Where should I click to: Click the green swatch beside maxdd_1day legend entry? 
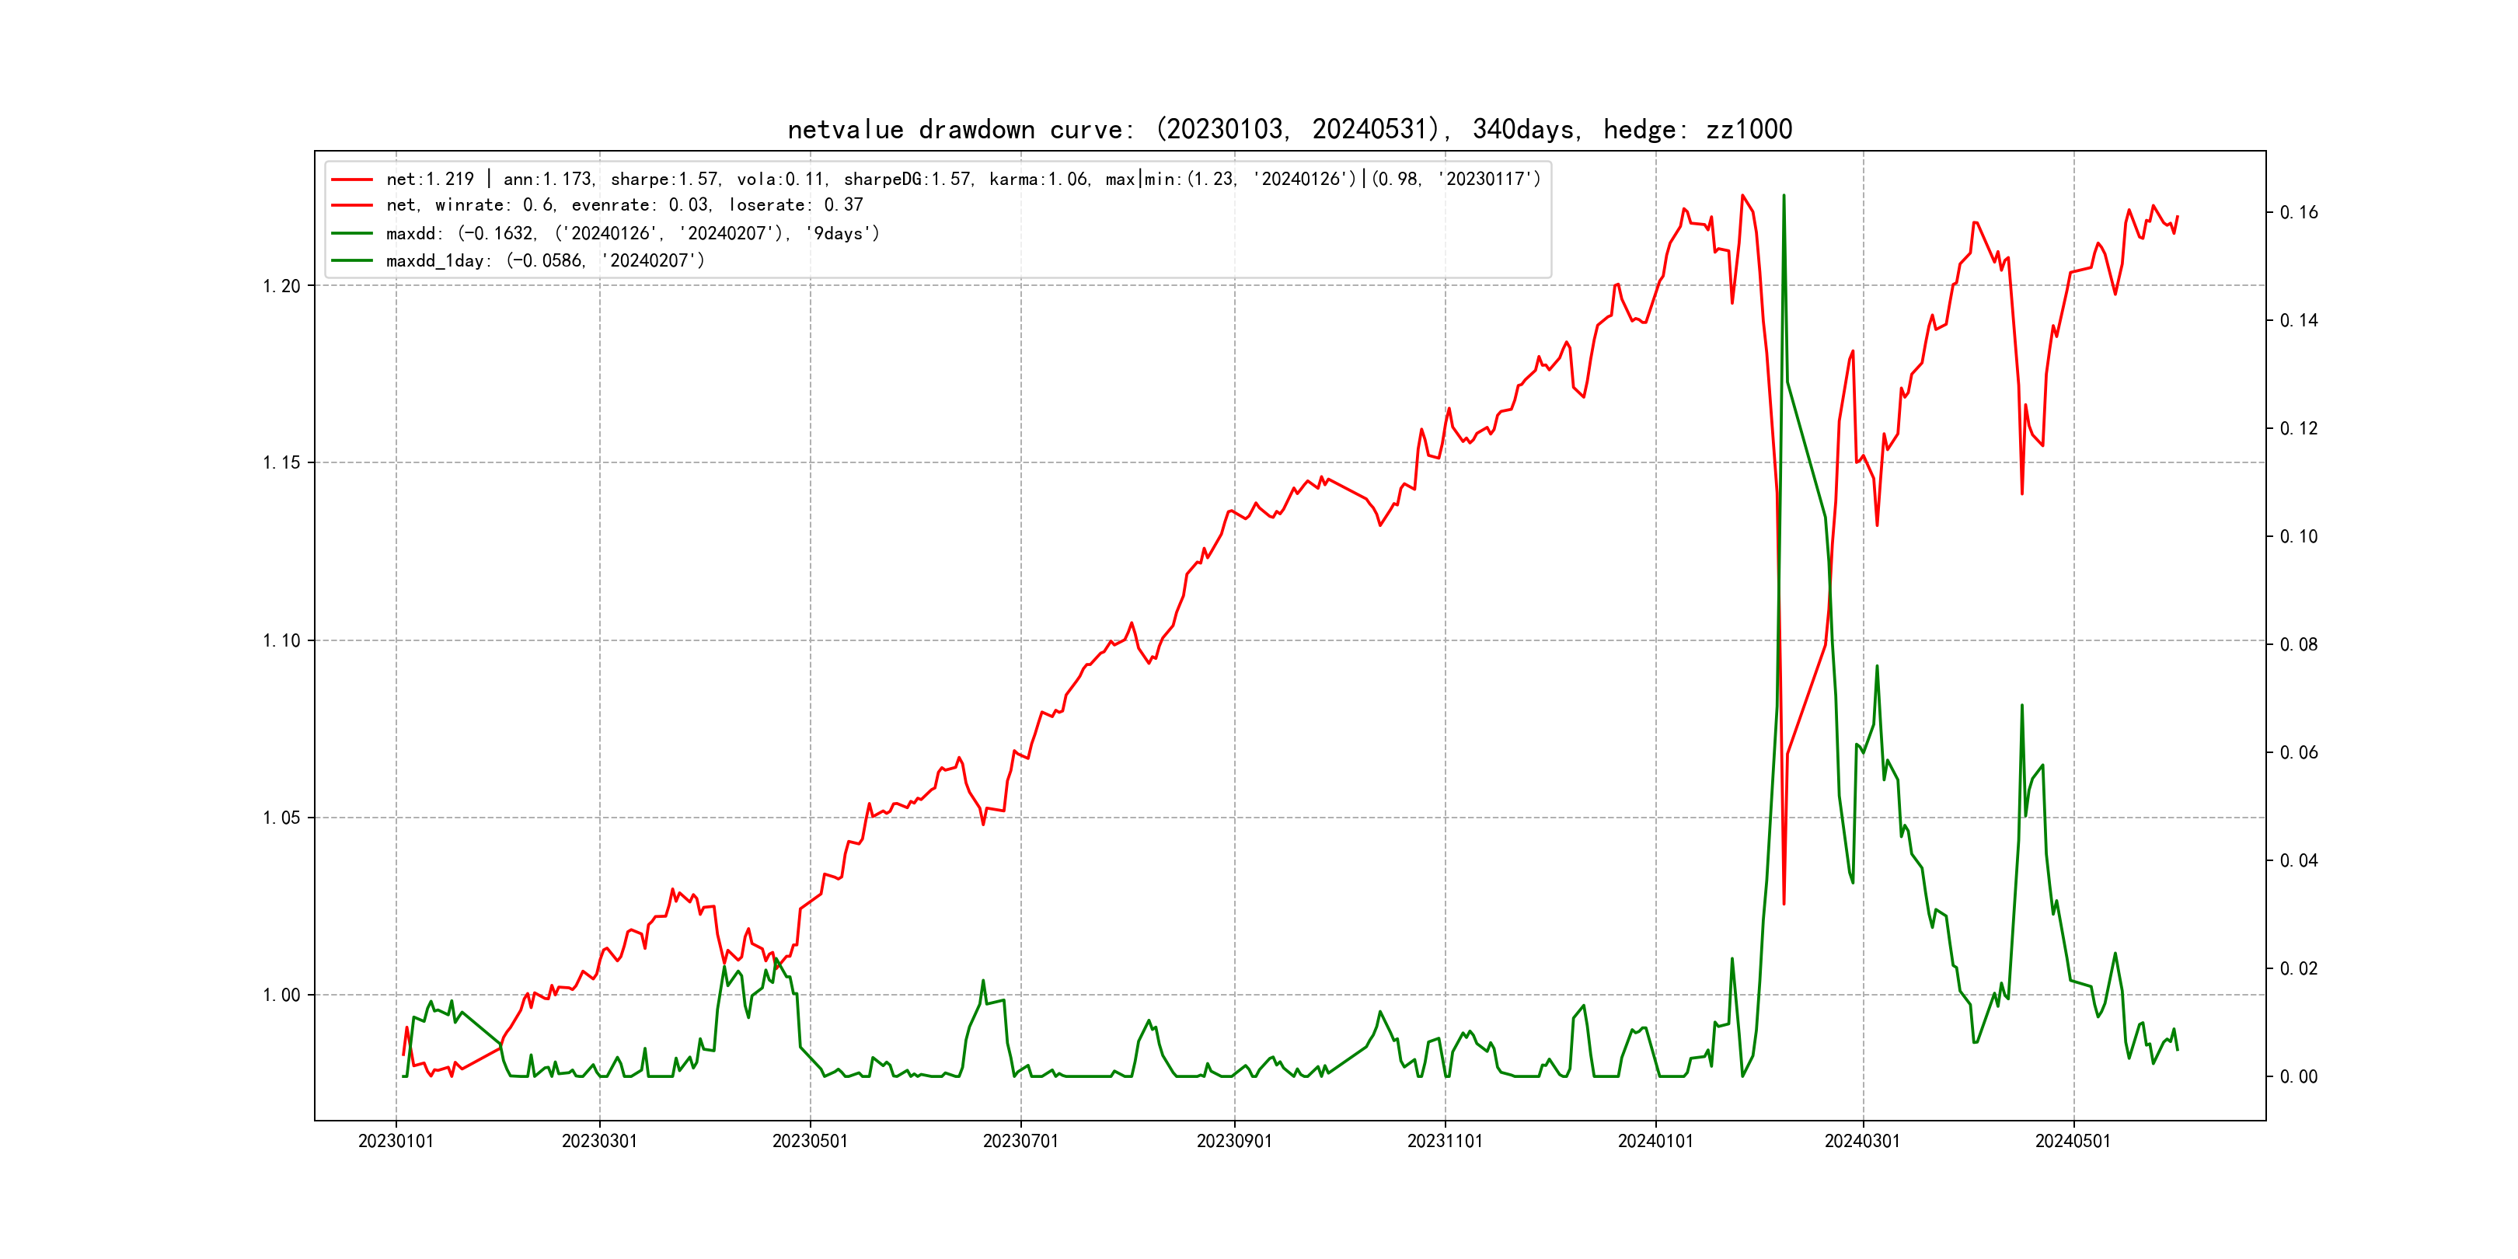click(x=352, y=261)
